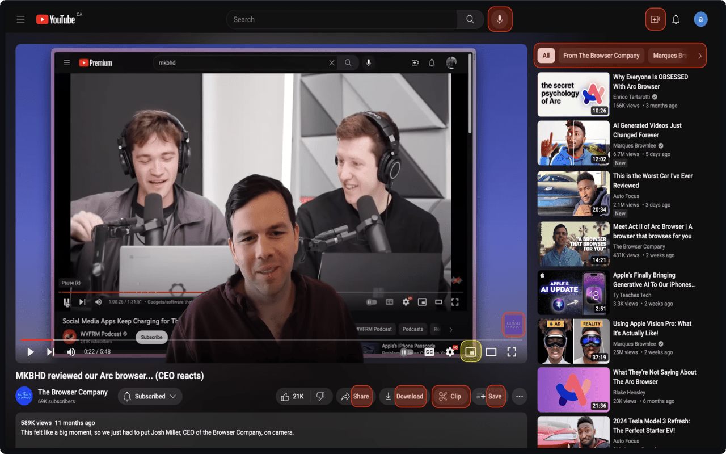Show more filter chips with arrow
Screen dimensions: 726x454
[x=700, y=56]
